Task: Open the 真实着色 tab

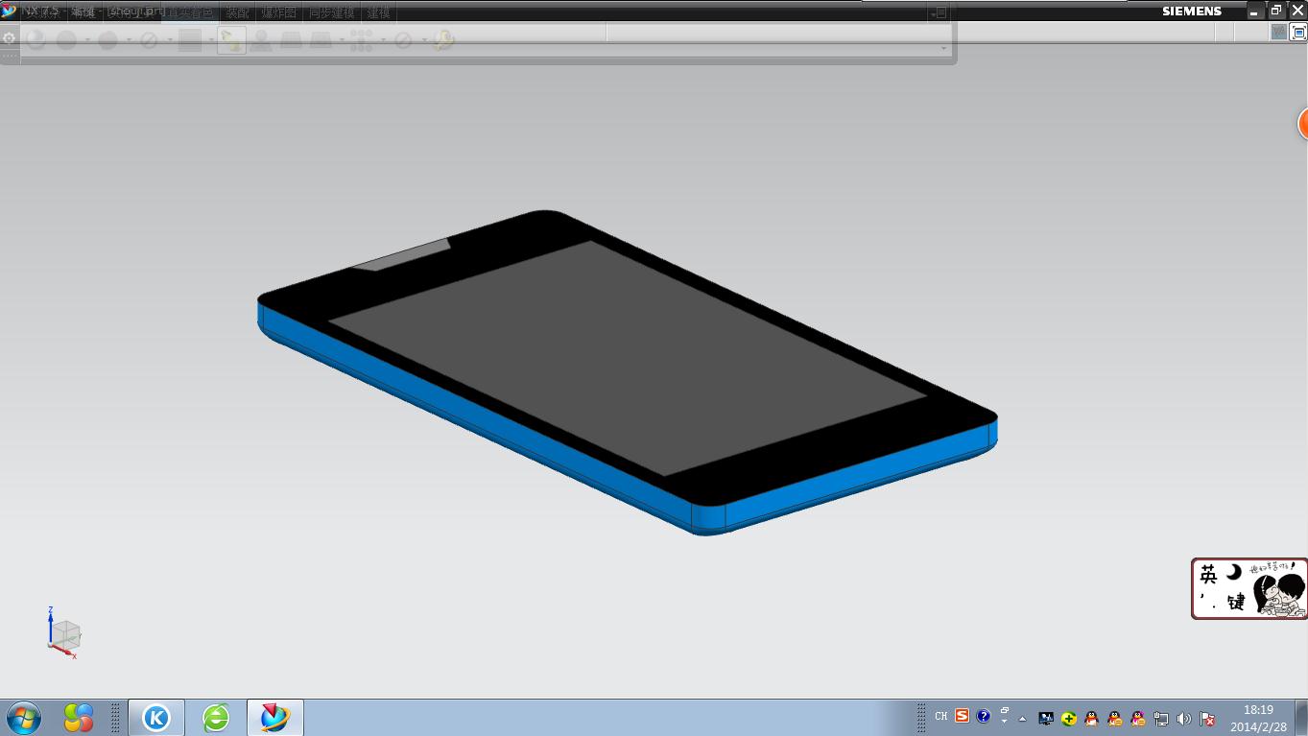Action: tap(190, 12)
